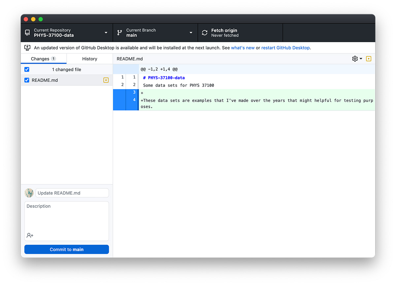The width and height of the screenshot is (396, 285).
Task: Open dropdown caret next to diff gear
Action: click(361, 59)
